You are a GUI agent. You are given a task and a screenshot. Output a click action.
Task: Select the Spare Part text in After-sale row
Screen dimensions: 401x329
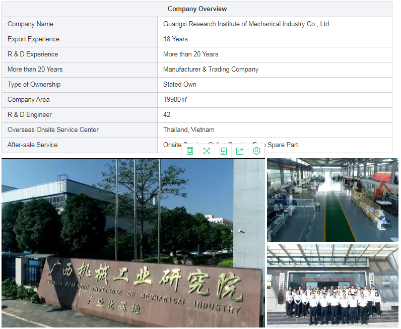coord(283,145)
